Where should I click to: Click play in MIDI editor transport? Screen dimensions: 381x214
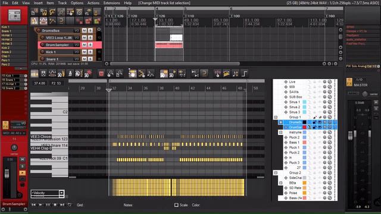coord(40,205)
